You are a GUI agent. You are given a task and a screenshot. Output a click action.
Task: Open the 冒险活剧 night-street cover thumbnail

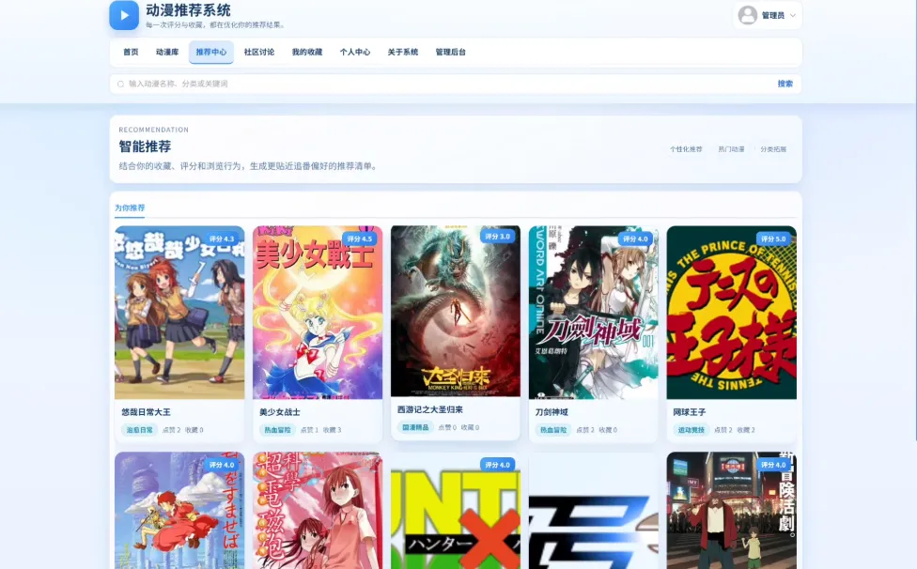(x=732, y=510)
